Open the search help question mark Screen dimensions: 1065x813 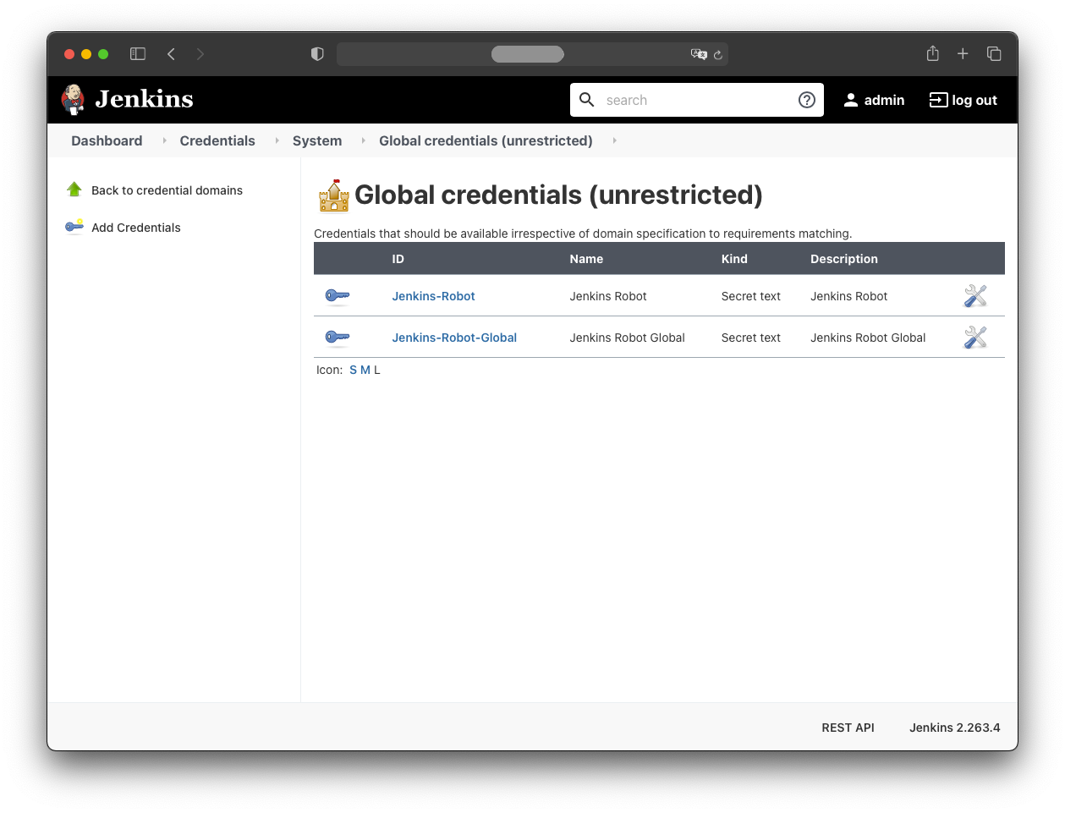[807, 100]
